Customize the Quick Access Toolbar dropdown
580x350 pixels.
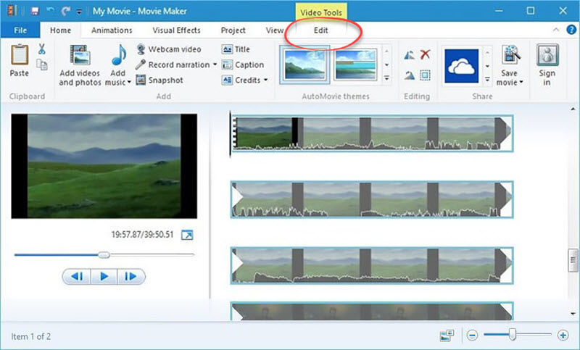79,12
